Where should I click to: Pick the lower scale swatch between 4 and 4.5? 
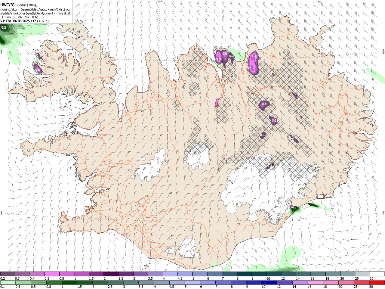(x=162, y=283)
